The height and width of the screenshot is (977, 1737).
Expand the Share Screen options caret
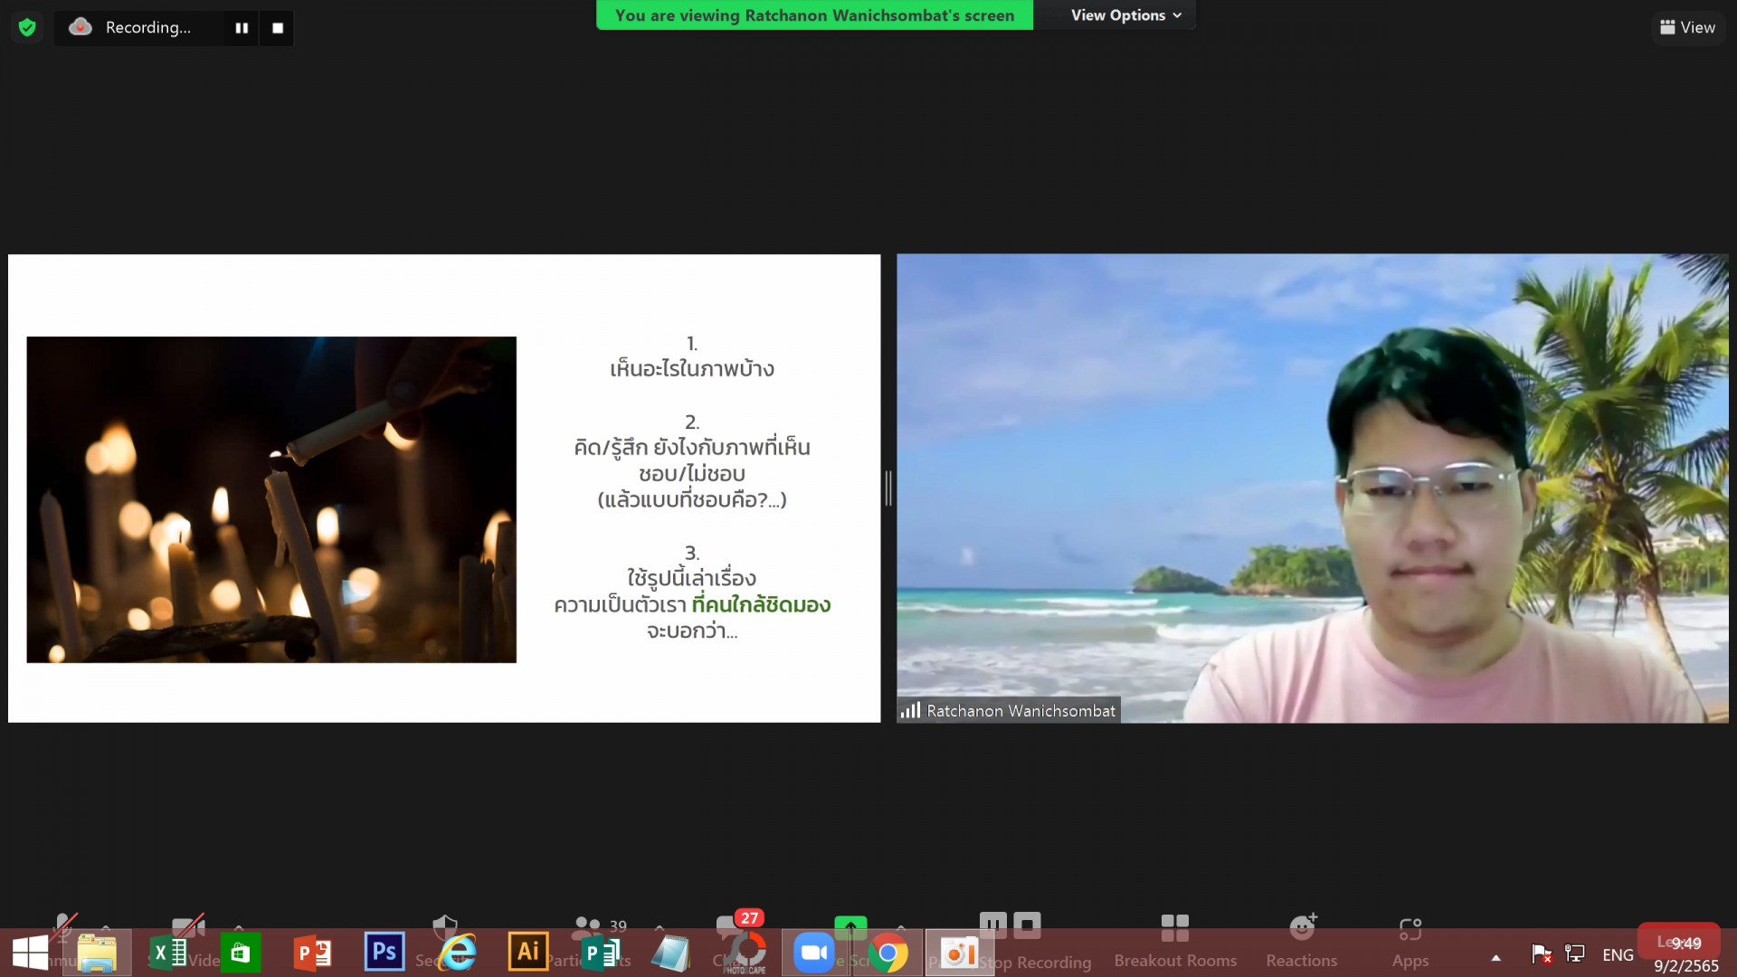pyautogui.click(x=901, y=927)
